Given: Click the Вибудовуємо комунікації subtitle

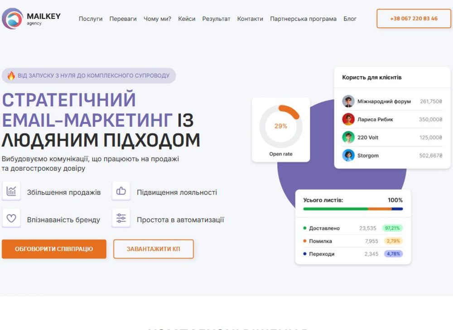Looking at the screenshot, I should (90, 163).
